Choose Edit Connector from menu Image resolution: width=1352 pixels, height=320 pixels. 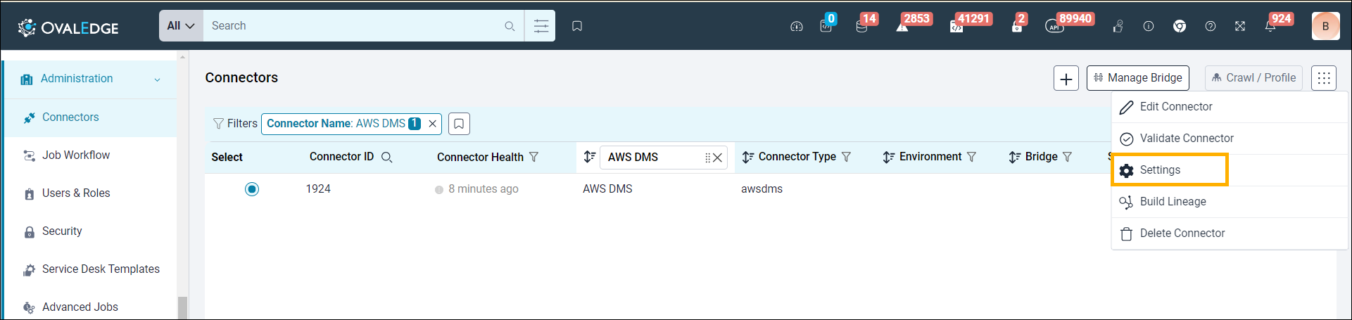pos(1229,107)
